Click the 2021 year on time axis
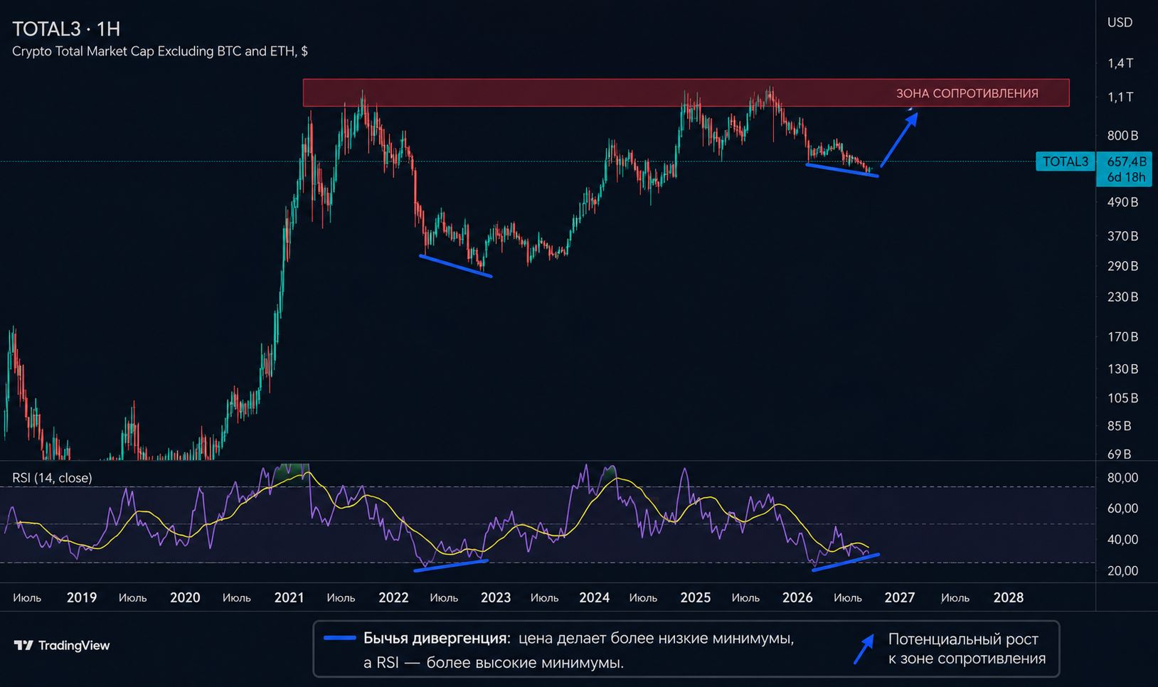Image resolution: width=1158 pixels, height=687 pixels. pyautogui.click(x=289, y=597)
